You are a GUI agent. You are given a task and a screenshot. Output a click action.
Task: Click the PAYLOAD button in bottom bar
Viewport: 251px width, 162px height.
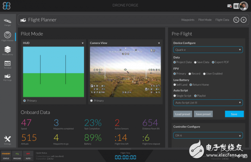pyautogui.click(x=17, y=159)
